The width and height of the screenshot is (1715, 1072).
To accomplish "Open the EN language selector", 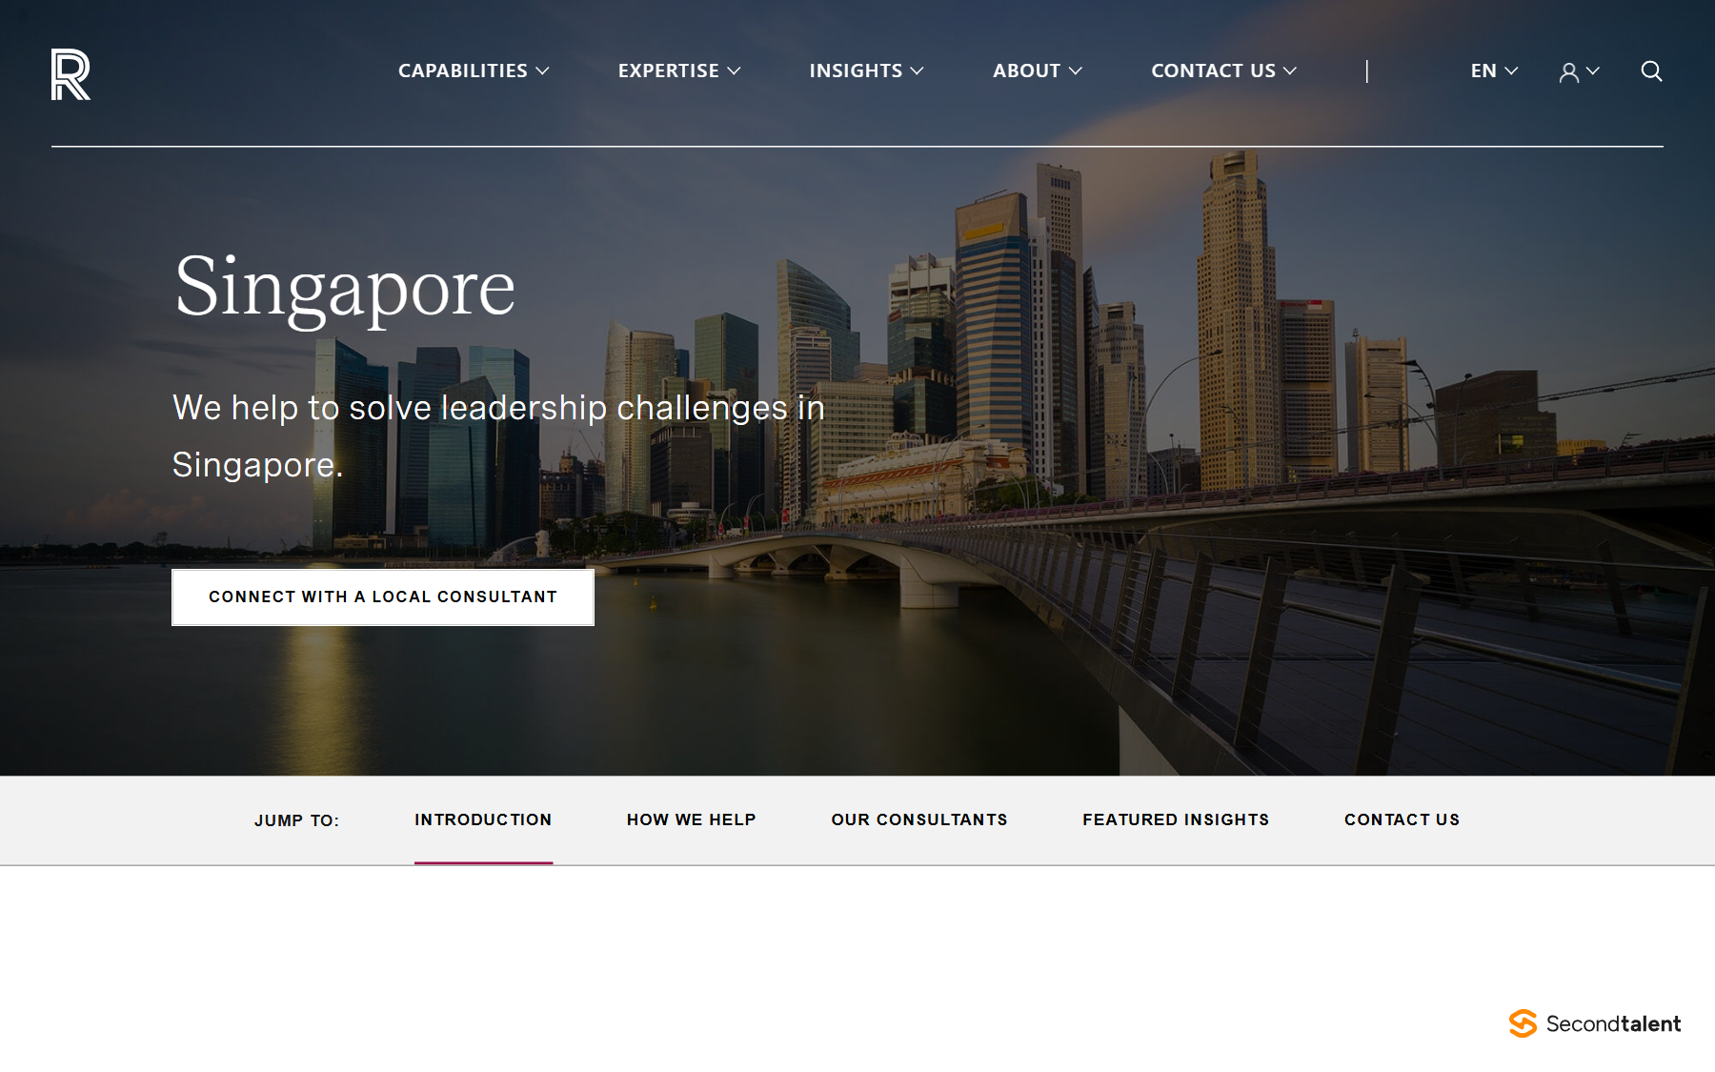I will (1494, 71).
